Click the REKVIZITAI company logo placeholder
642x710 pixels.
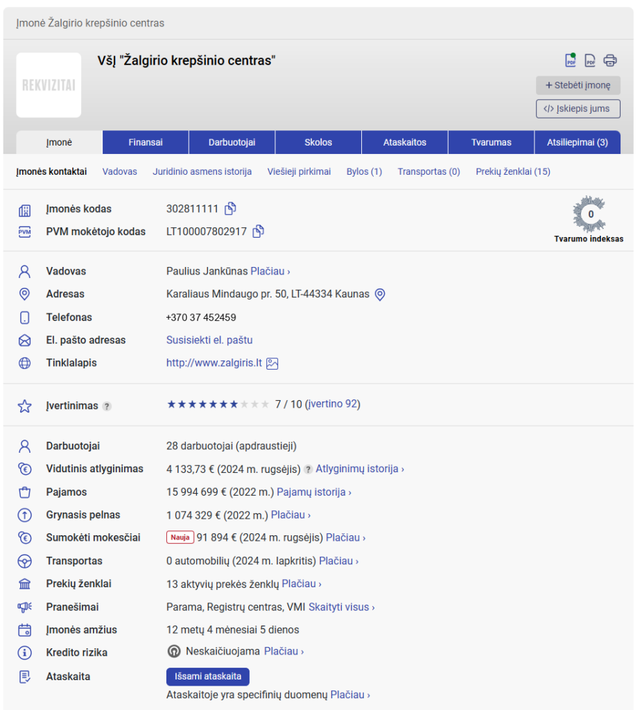[49, 85]
